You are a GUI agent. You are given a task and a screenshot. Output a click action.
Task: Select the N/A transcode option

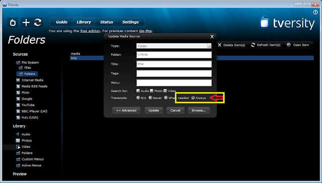click(x=138, y=98)
